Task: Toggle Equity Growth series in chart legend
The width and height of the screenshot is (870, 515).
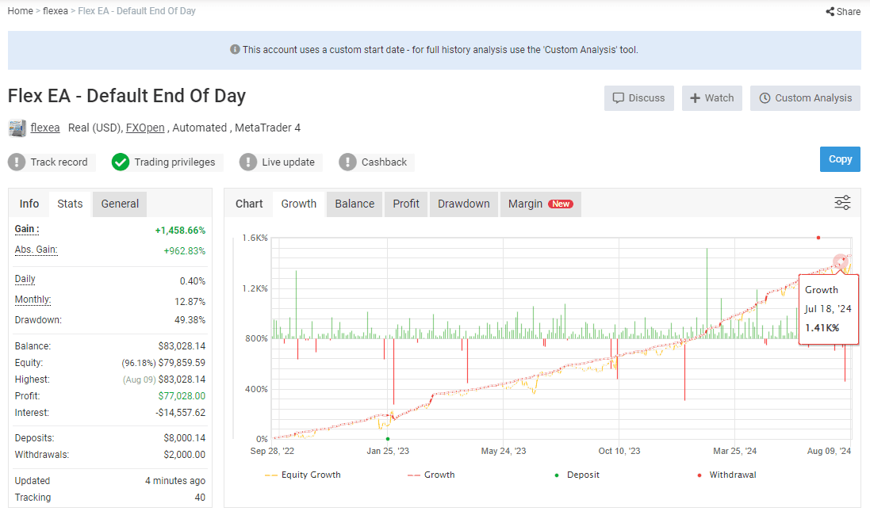Action: coord(303,475)
